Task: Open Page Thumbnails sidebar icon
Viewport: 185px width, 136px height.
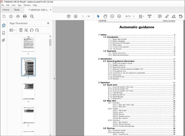Action: point(4,25)
